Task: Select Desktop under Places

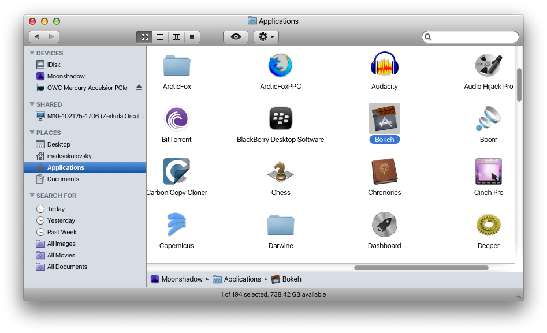Action: click(x=58, y=144)
